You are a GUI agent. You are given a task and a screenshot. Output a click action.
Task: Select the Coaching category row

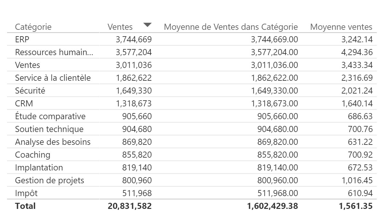click(x=33, y=155)
